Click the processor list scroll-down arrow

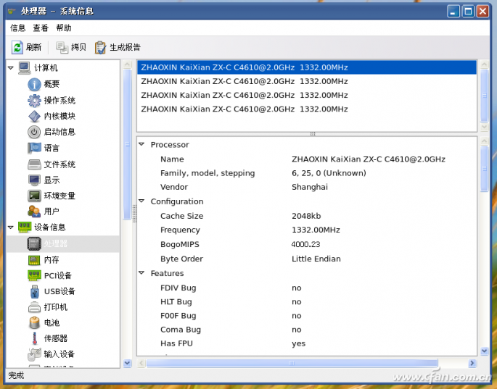(485, 127)
